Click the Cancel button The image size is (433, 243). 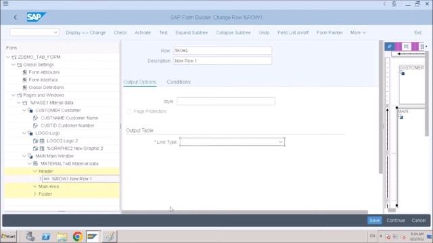pos(419,221)
